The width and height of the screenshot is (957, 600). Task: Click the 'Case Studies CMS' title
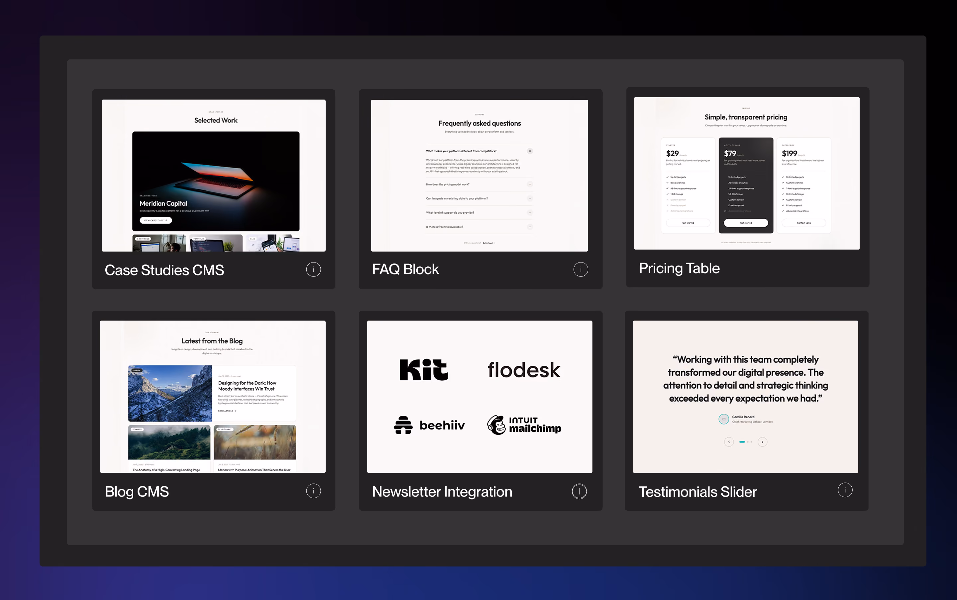pyautogui.click(x=164, y=270)
